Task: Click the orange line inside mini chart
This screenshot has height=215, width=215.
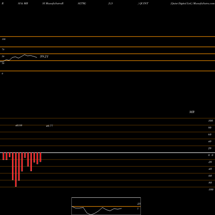Action: pyautogui.click(x=106, y=206)
